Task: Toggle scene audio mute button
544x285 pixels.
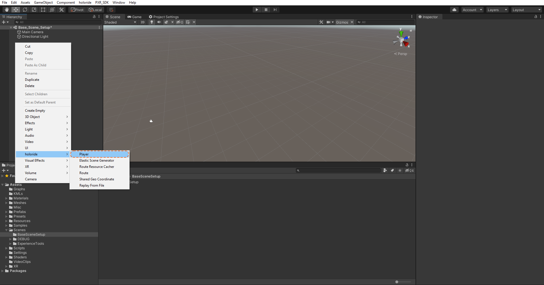Action: point(159,22)
